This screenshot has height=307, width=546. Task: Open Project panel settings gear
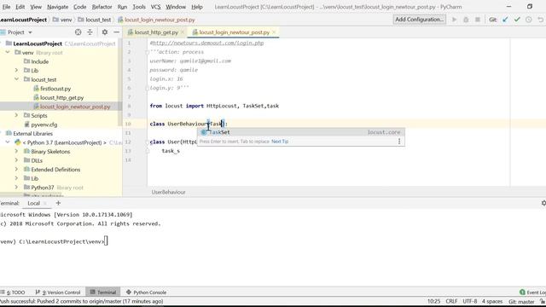point(104,32)
